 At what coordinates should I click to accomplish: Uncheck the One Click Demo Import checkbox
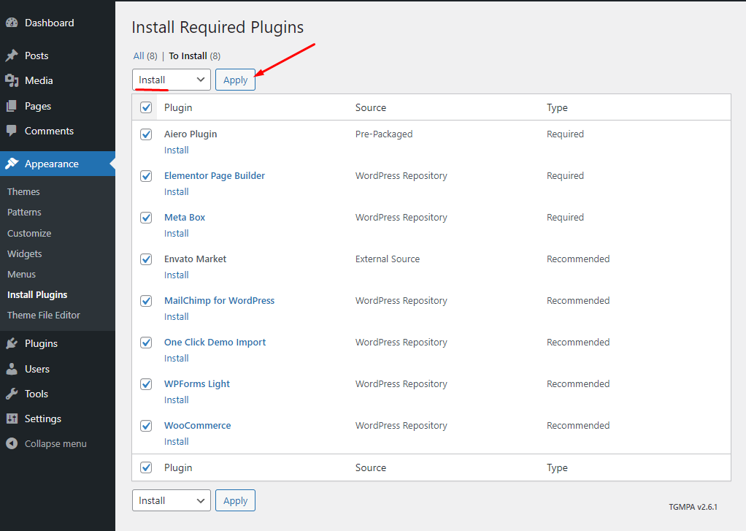click(x=146, y=343)
